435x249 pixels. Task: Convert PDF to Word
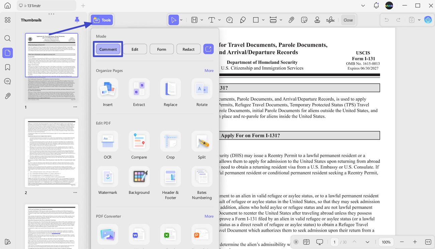139,235
